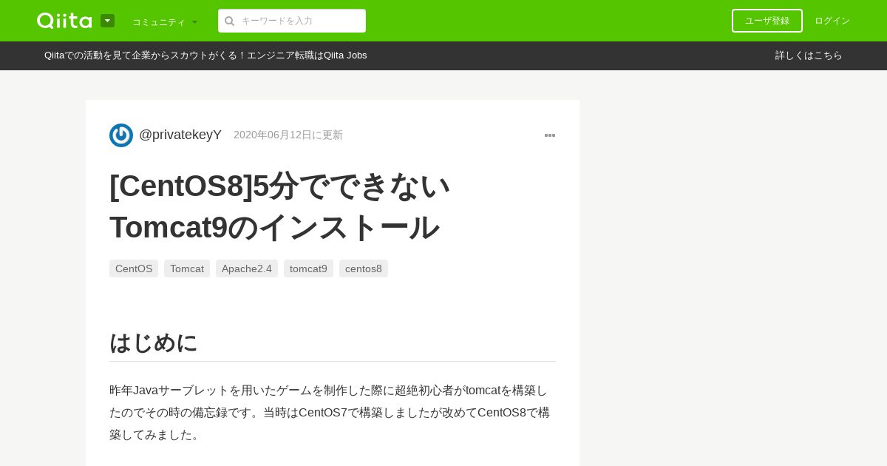The image size is (887, 466).
Task: Open the article three-dots menu
Action: [x=550, y=135]
